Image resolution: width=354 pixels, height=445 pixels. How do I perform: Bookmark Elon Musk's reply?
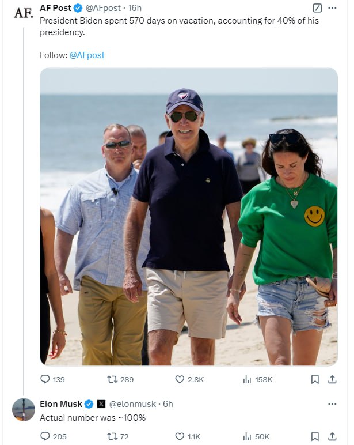point(315,436)
